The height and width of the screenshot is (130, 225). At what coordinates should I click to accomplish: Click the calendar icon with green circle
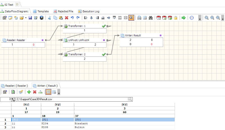[164, 18]
